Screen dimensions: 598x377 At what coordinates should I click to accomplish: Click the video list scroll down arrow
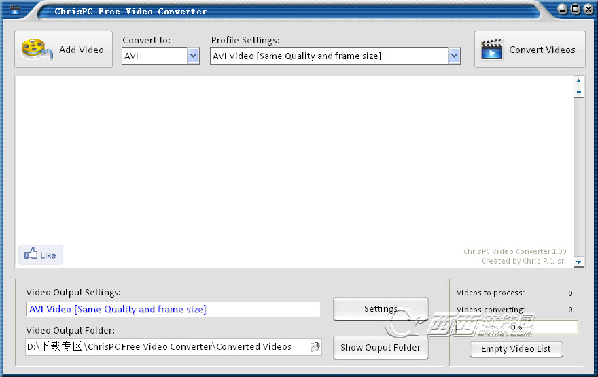pos(578,262)
